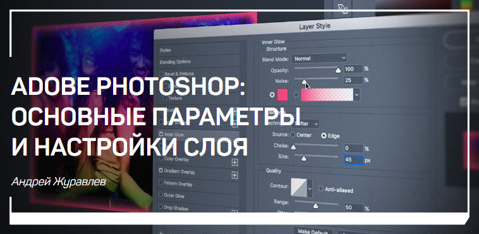This screenshot has height=234, width=479.
Task: Click the Size value field
Action: point(354,159)
